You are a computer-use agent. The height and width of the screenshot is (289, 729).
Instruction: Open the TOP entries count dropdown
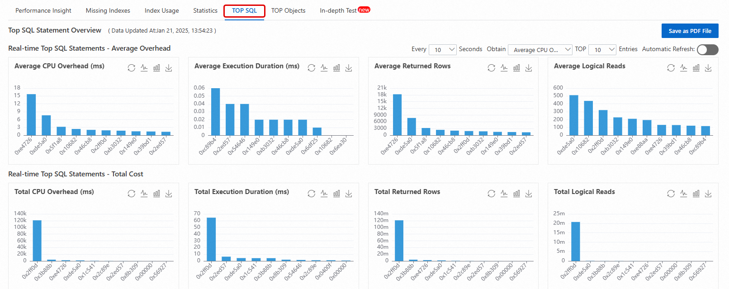602,50
